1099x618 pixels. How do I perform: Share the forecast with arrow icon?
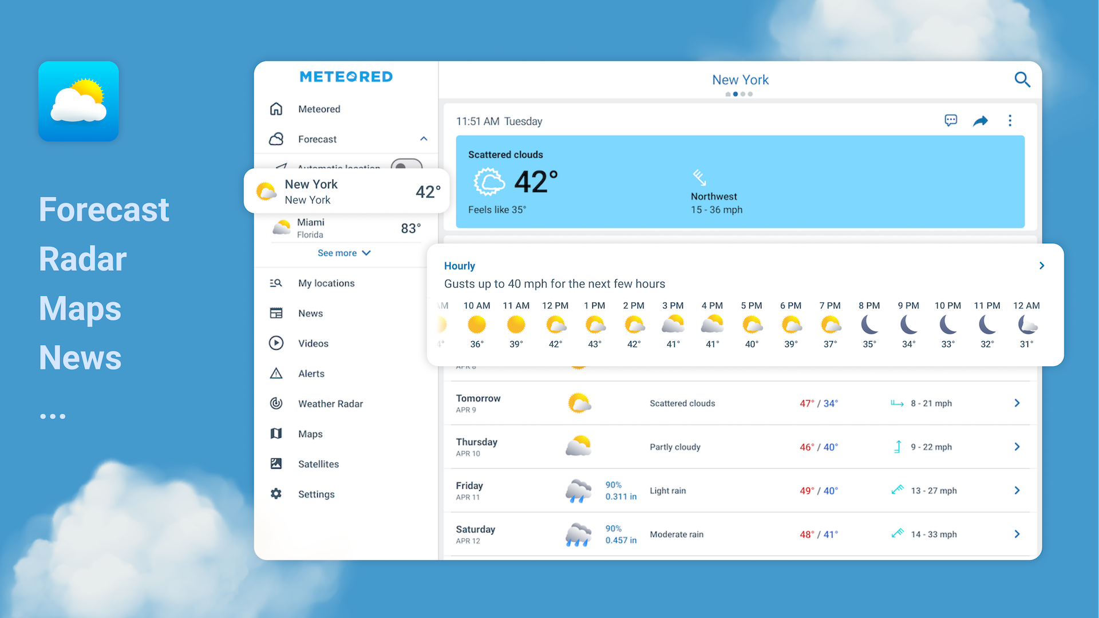click(981, 121)
